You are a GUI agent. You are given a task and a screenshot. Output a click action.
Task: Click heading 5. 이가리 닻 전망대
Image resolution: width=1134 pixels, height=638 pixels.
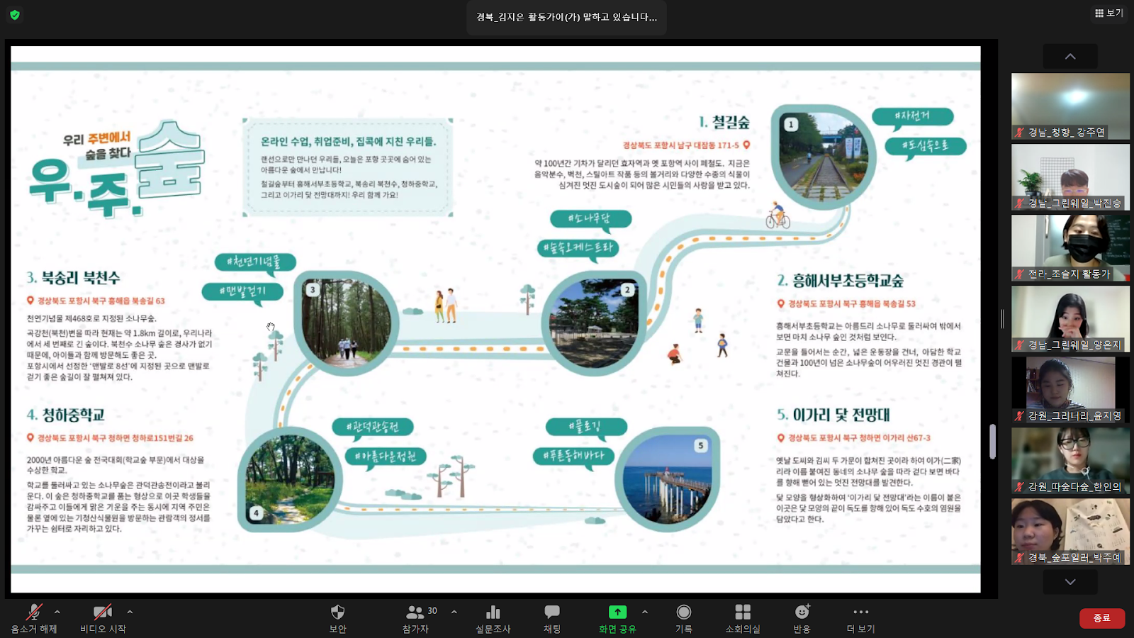pos(833,415)
